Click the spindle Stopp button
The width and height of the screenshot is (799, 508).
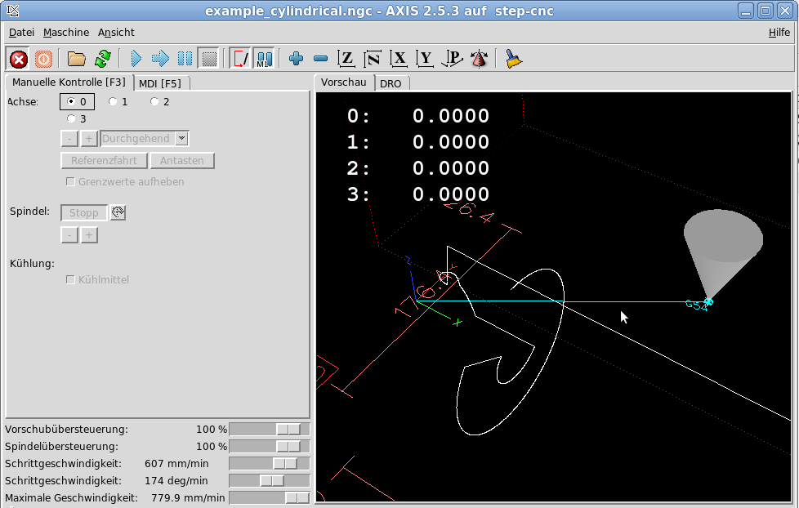click(x=84, y=213)
